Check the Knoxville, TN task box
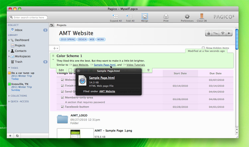Viewport: 249px width, 147px height. pyautogui.click(x=9, y=84)
